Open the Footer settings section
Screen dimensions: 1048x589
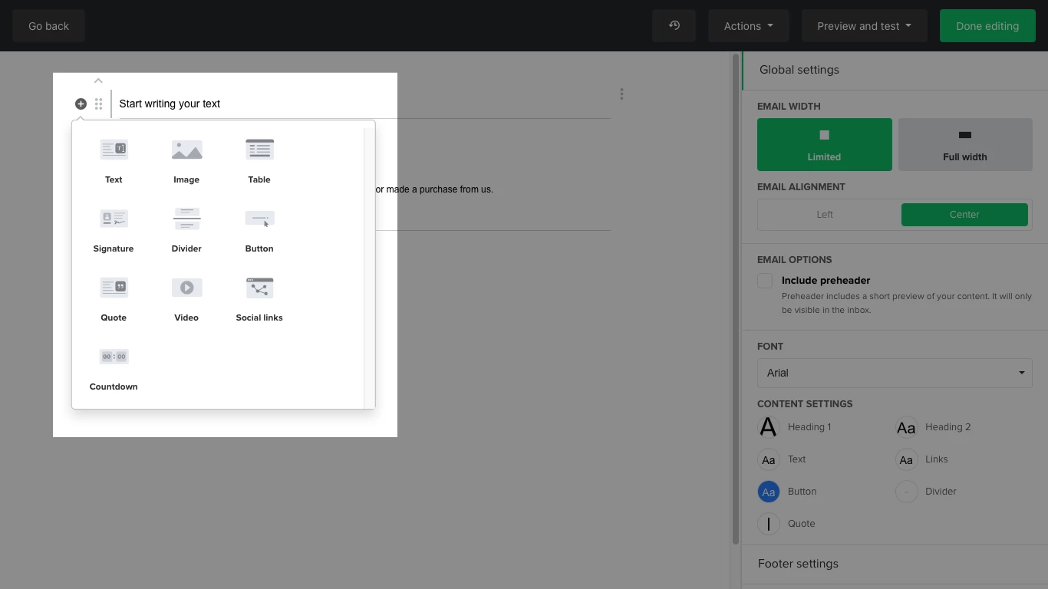tap(798, 564)
